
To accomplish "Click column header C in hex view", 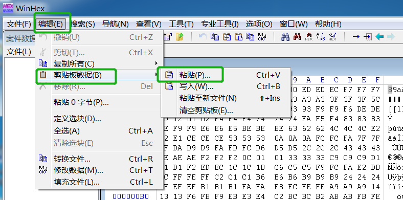I will pyautogui.click(x=336, y=80).
